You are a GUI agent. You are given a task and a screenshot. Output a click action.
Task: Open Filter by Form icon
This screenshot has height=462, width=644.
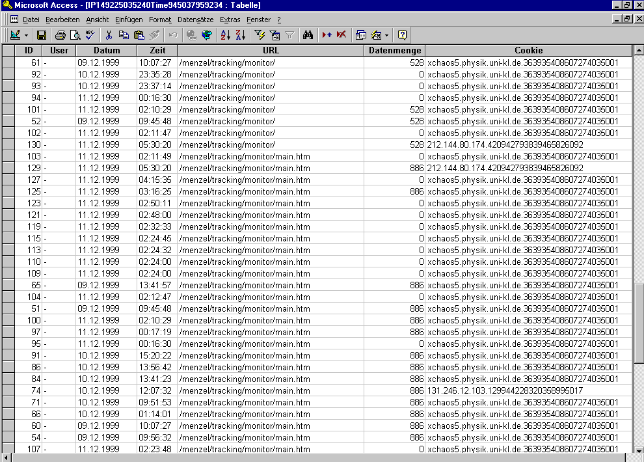275,35
